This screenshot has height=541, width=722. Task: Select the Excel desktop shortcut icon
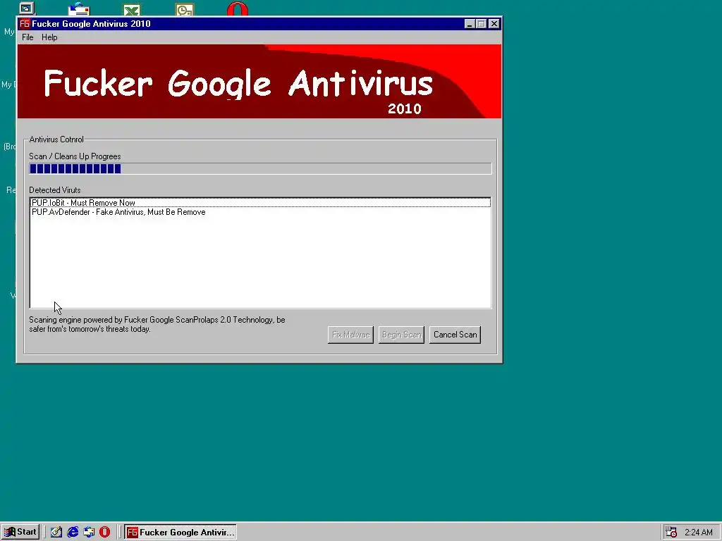pyautogui.click(x=132, y=9)
